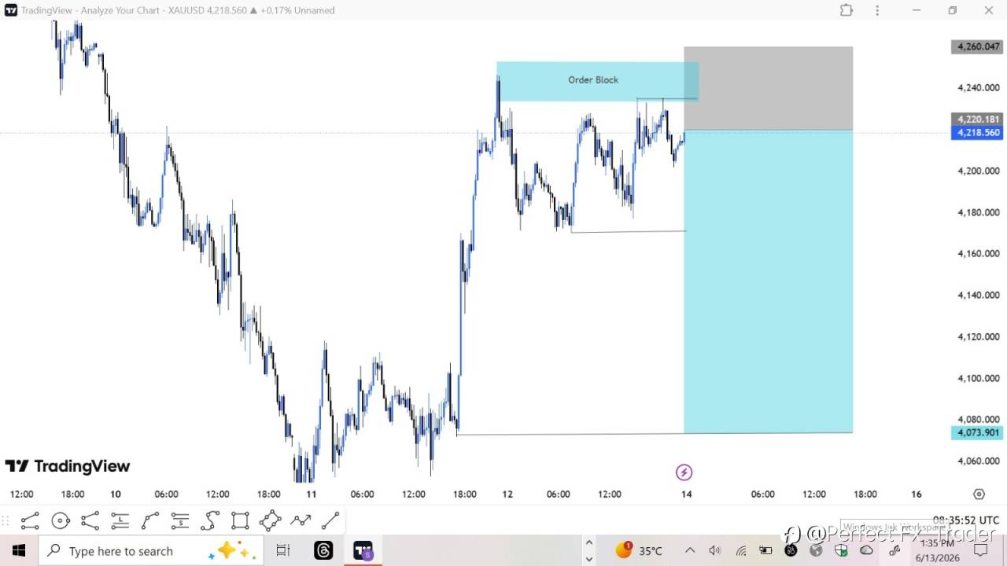Viewport: 1007px width, 566px height.
Task: Open battery status icon
Action: pos(765,550)
